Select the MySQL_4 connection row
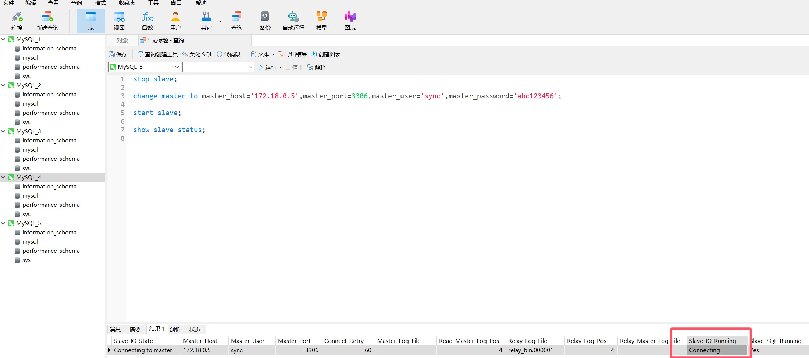This screenshot has width=809, height=358. pos(53,177)
